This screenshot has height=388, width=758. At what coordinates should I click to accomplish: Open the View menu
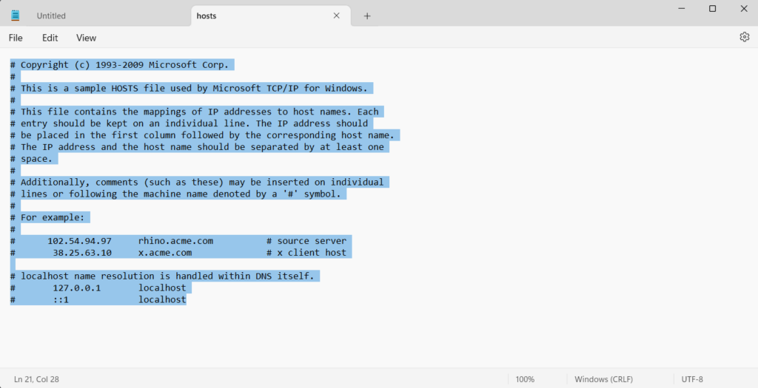tap(86, 38)
